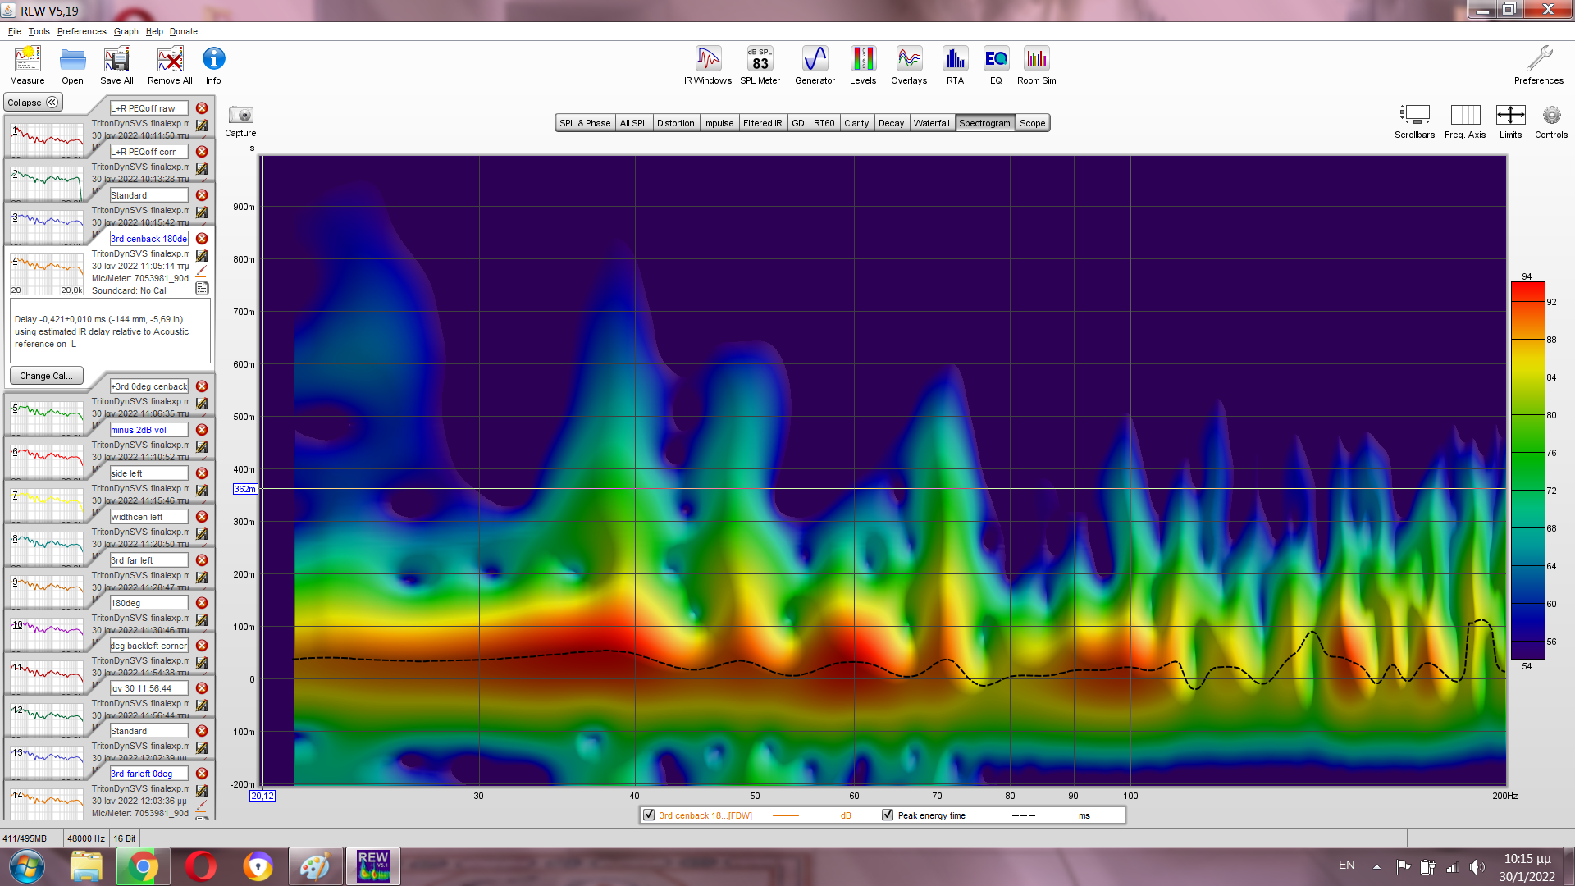Toggle graph Scrollbars
This screenshot has height=886, width=1575.
click(x=1414, y=121)
